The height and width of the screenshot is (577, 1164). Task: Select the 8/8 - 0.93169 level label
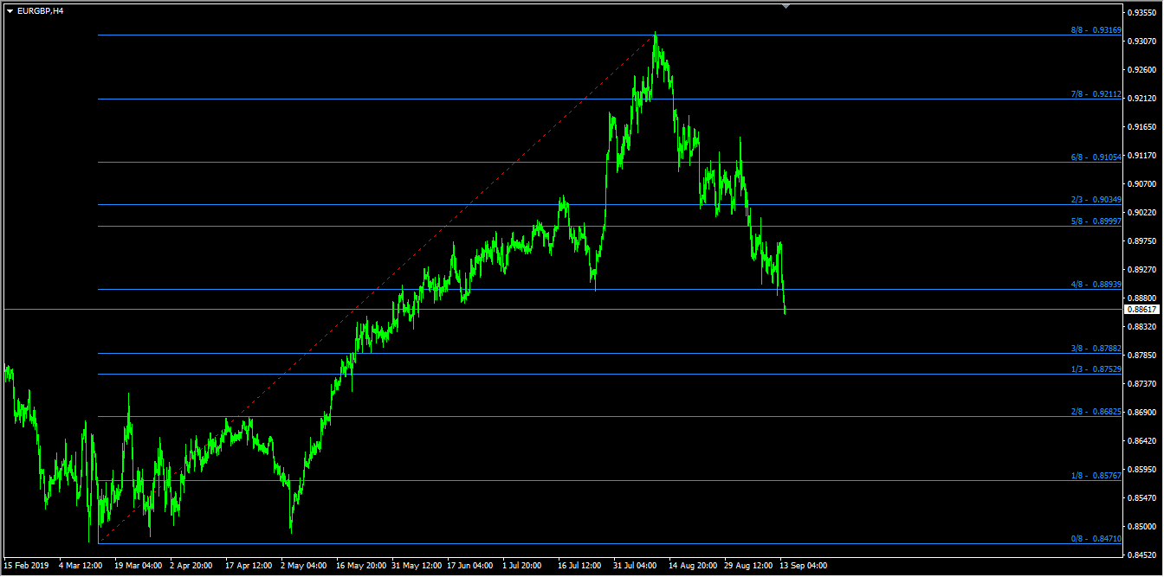[1096, 30]
